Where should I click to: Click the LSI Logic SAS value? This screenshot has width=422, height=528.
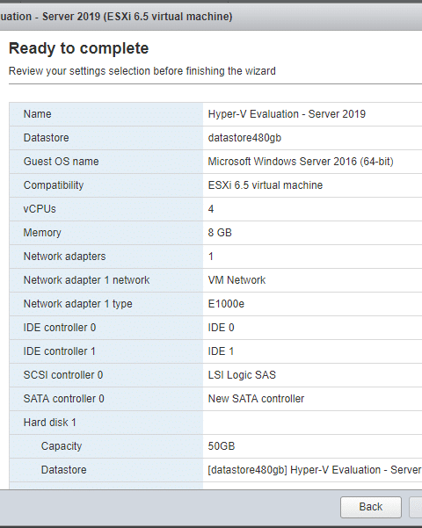click(x=242, y=375)
